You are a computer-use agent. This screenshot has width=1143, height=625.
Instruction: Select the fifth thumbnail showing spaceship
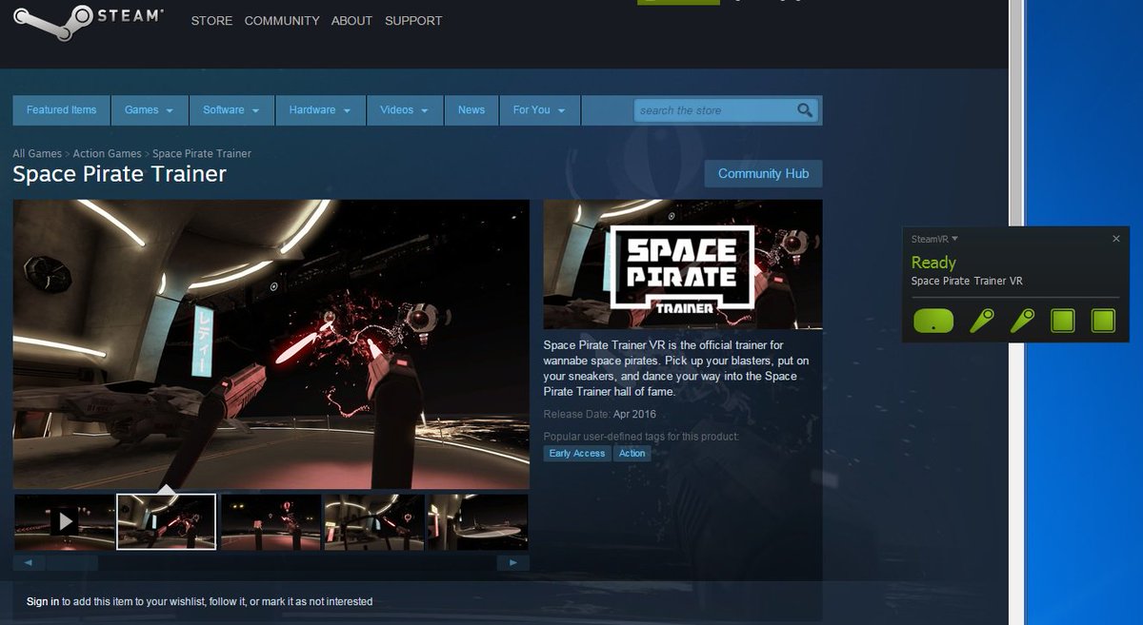point(477,521)
